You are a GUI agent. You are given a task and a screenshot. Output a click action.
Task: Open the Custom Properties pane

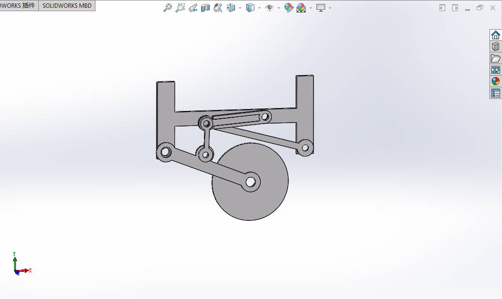click(496, 93)
